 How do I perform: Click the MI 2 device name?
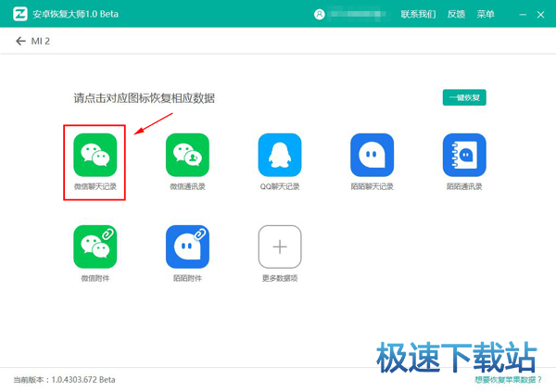(x=41, y=41)
